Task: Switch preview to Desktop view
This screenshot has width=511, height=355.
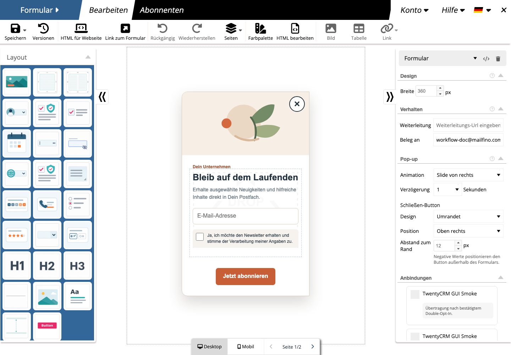Action: pyautogui.click(x=209, y=346)
